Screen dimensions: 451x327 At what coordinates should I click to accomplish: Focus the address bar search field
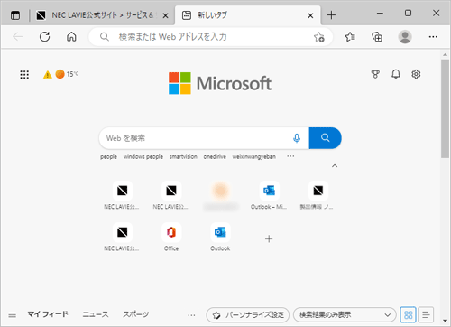210,37
